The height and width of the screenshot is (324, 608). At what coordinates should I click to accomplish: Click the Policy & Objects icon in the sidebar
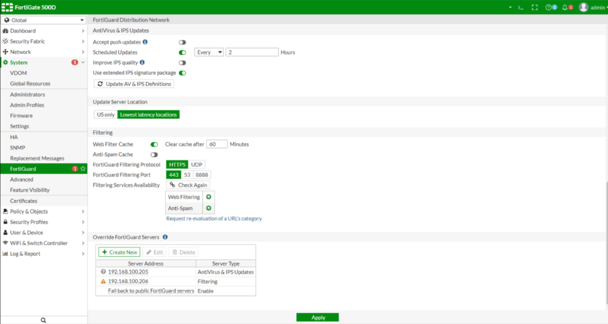pos(5,211)
